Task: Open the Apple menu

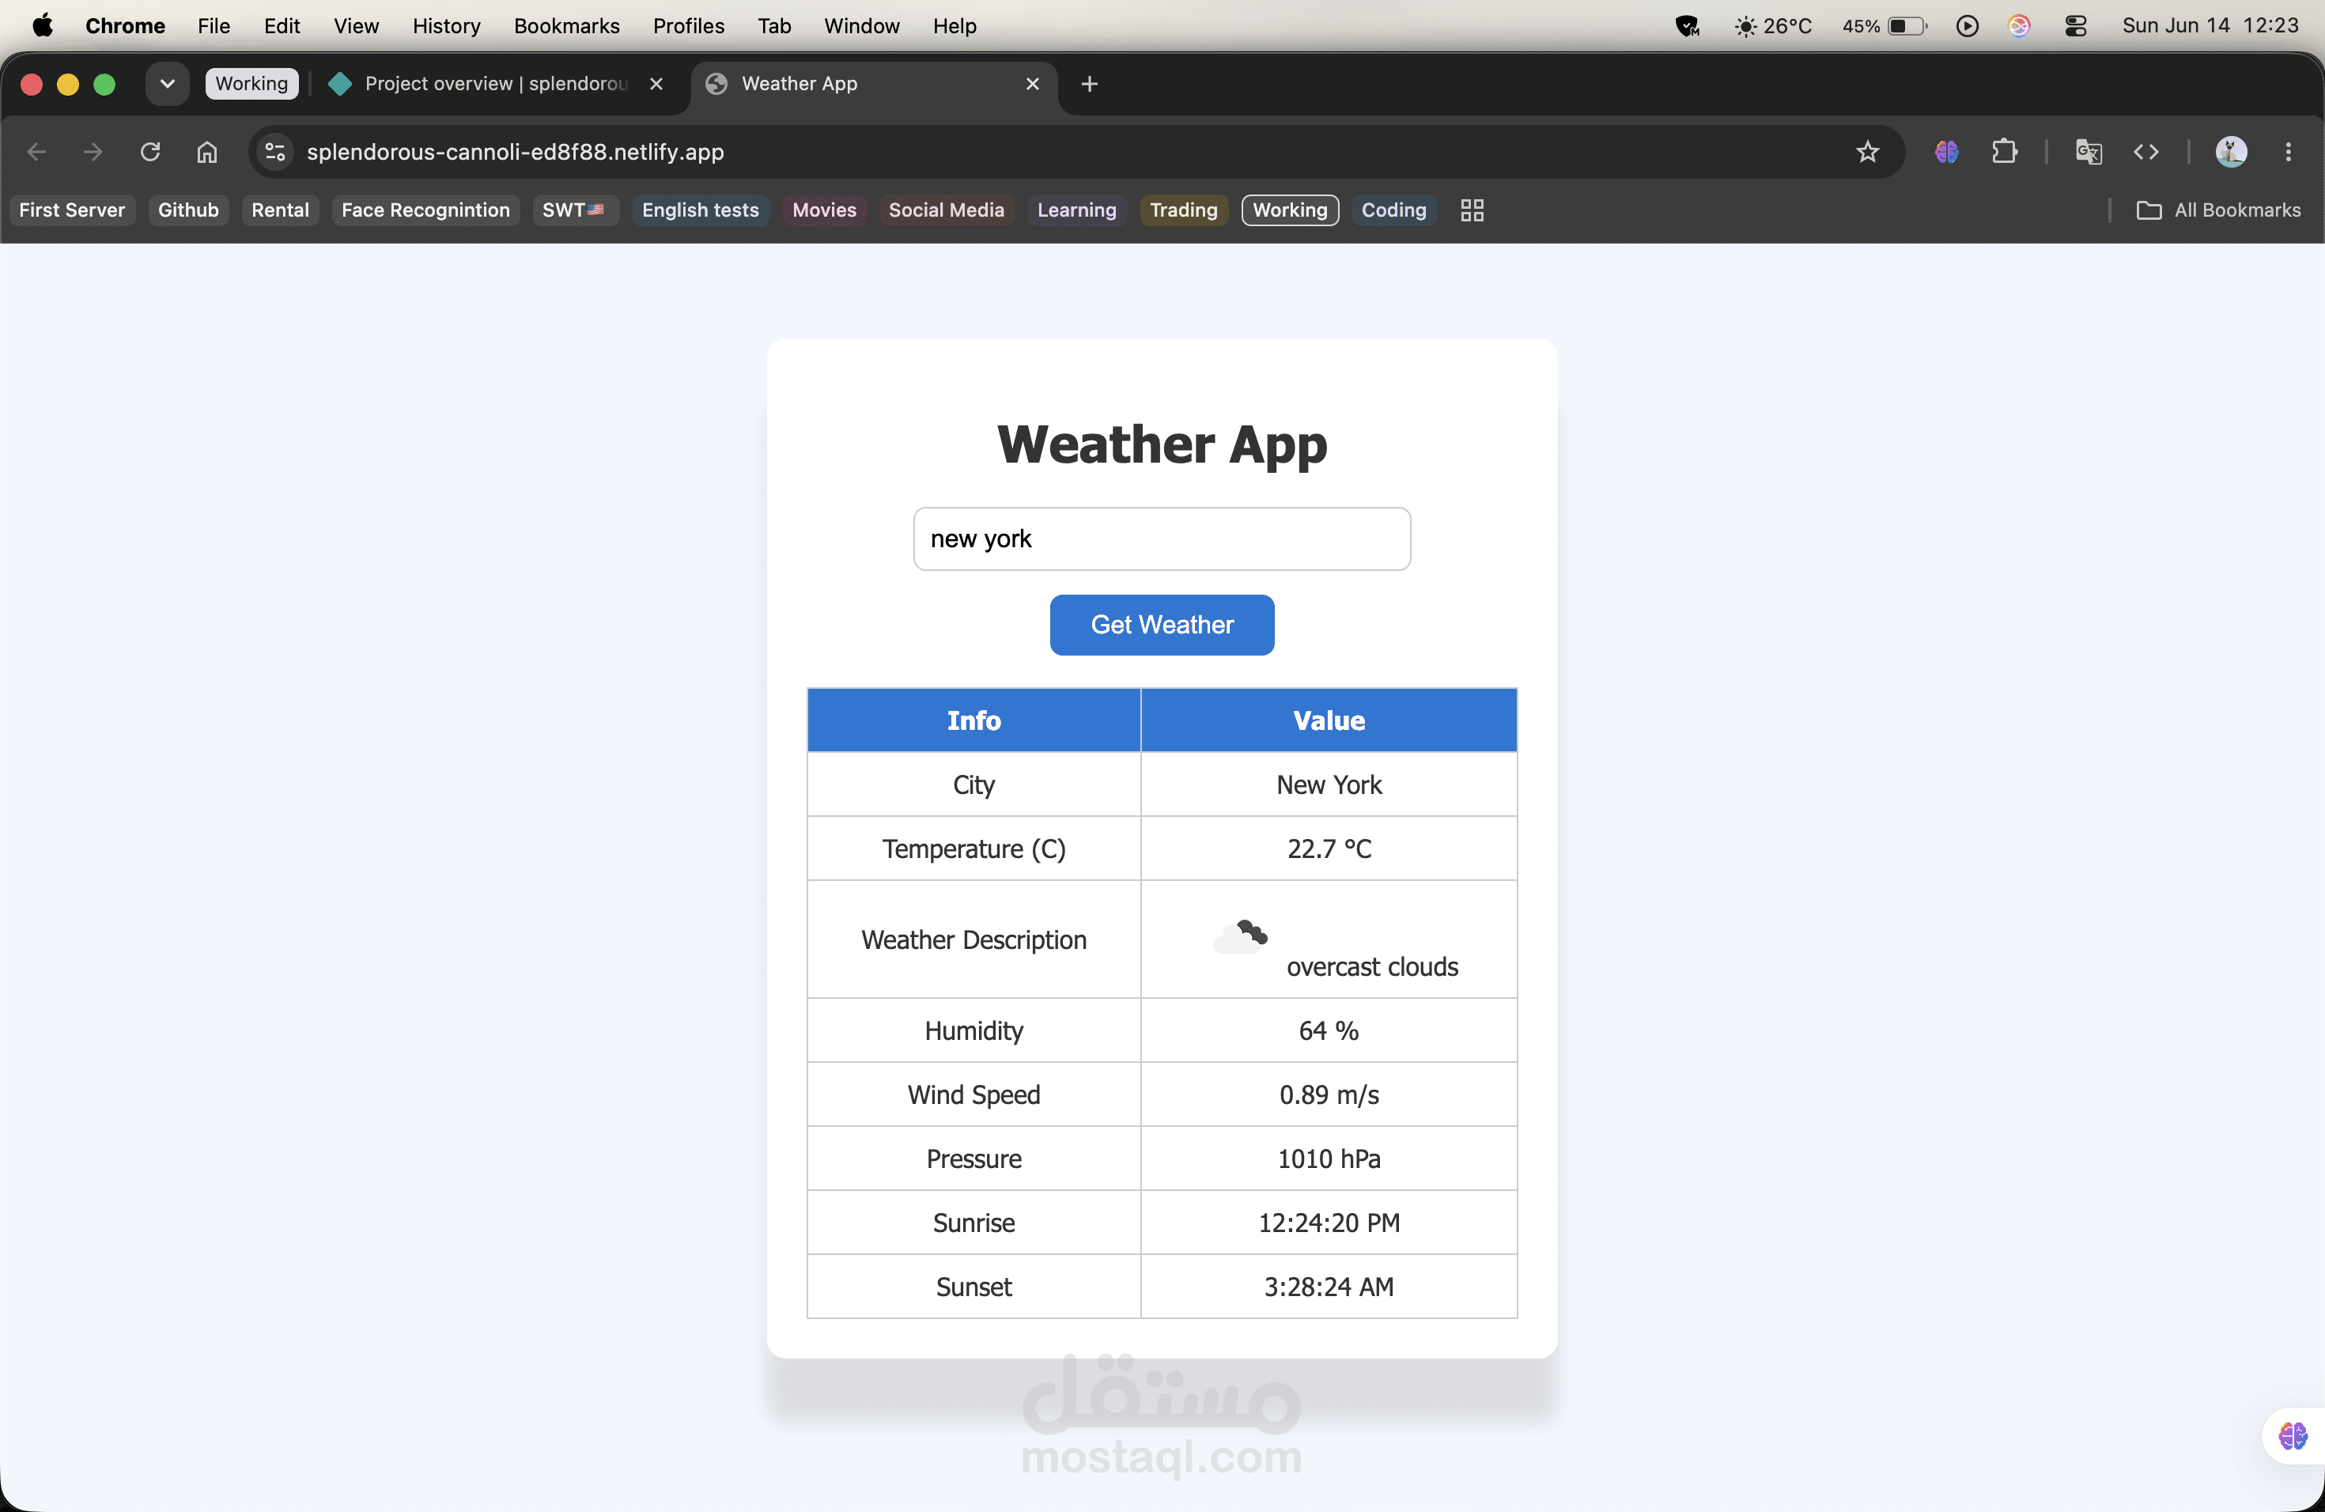Action: (42, 25)
